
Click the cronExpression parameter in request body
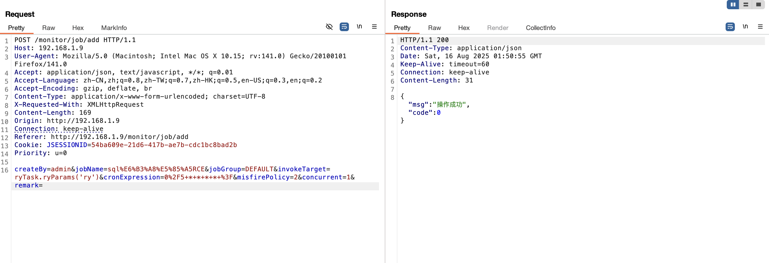click(x=168, y=177)
